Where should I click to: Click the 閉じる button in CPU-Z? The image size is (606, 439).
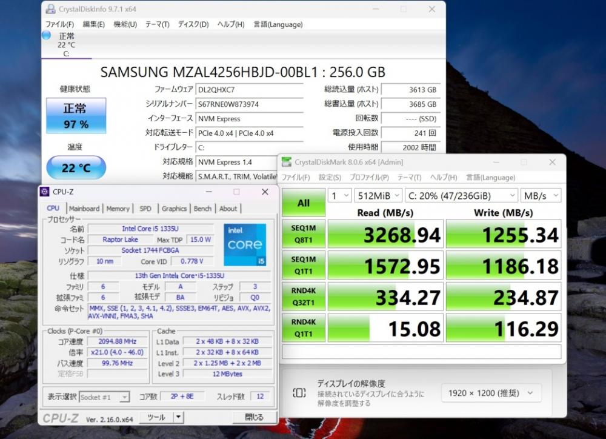255,417
